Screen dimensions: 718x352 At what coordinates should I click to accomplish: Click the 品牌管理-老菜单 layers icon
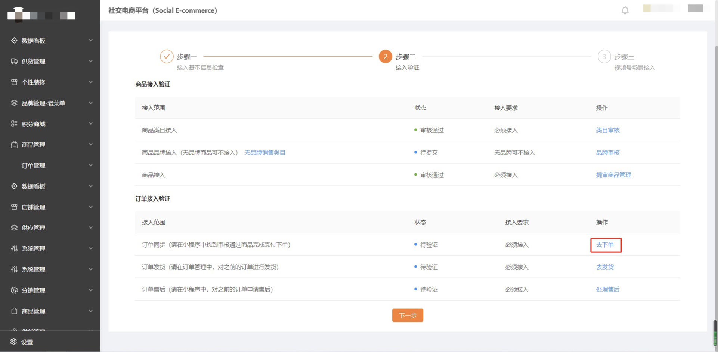[14, 103]
